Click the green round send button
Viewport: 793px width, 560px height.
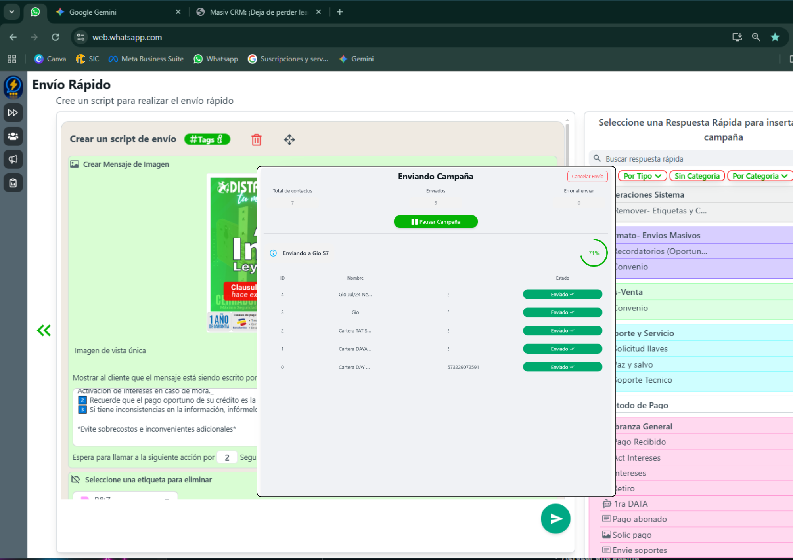555,518
